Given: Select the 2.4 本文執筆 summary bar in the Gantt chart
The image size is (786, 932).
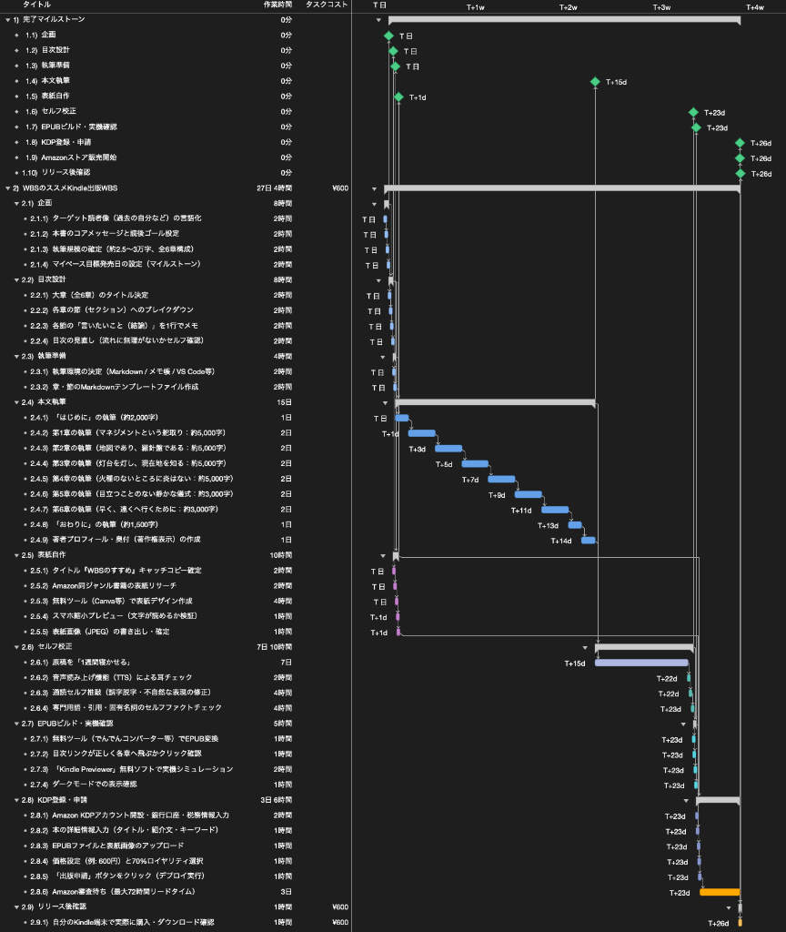Looking at the screenshot, I should click(x=495, y=402).
